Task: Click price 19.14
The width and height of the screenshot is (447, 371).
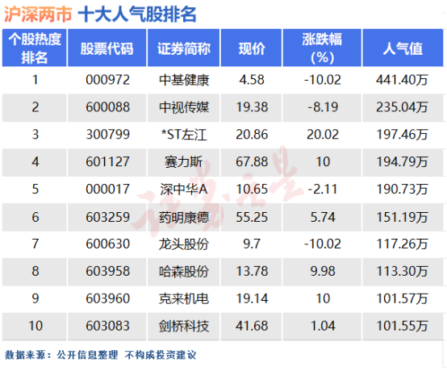Action: click(252, 298)
